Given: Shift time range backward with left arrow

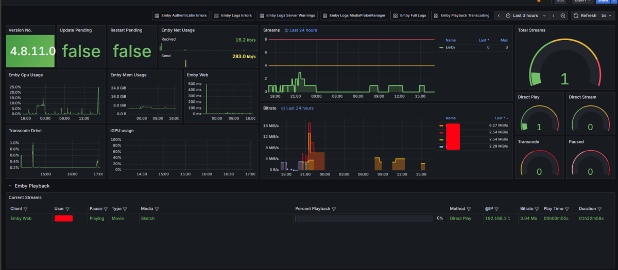Looking at the screenshot, I should click(x=499, y=16).
